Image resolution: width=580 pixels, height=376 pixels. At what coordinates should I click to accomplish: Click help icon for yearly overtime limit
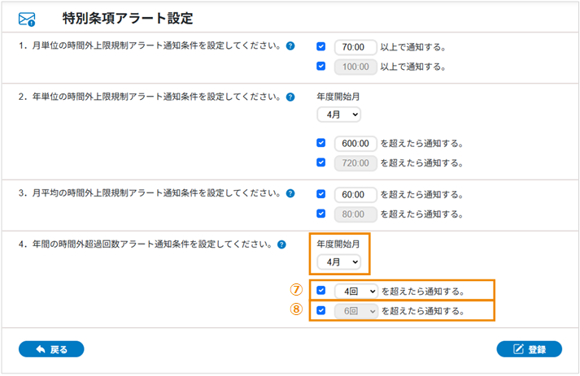[290, 97]
